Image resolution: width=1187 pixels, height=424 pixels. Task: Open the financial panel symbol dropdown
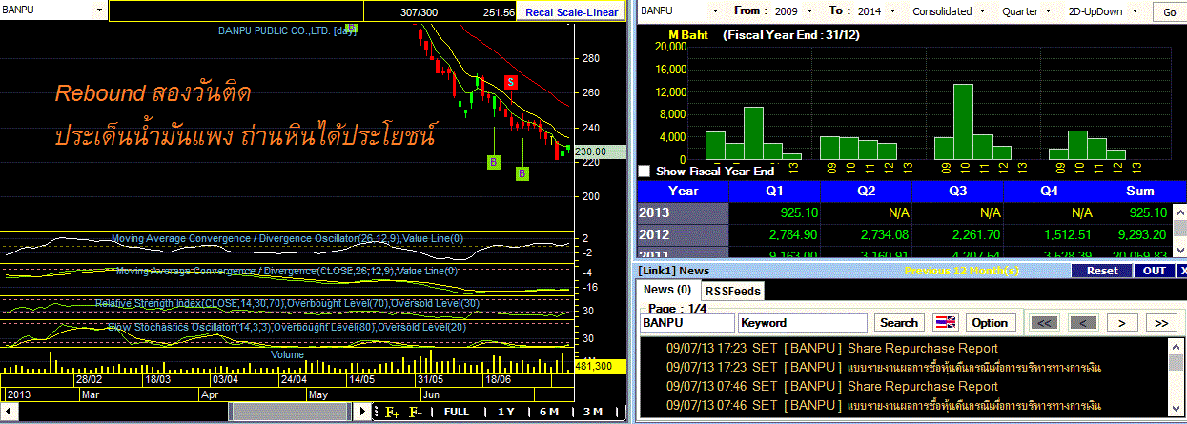click(717, 11)
